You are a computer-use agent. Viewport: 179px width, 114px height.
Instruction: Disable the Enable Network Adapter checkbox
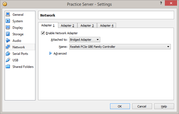coord(43,33)
